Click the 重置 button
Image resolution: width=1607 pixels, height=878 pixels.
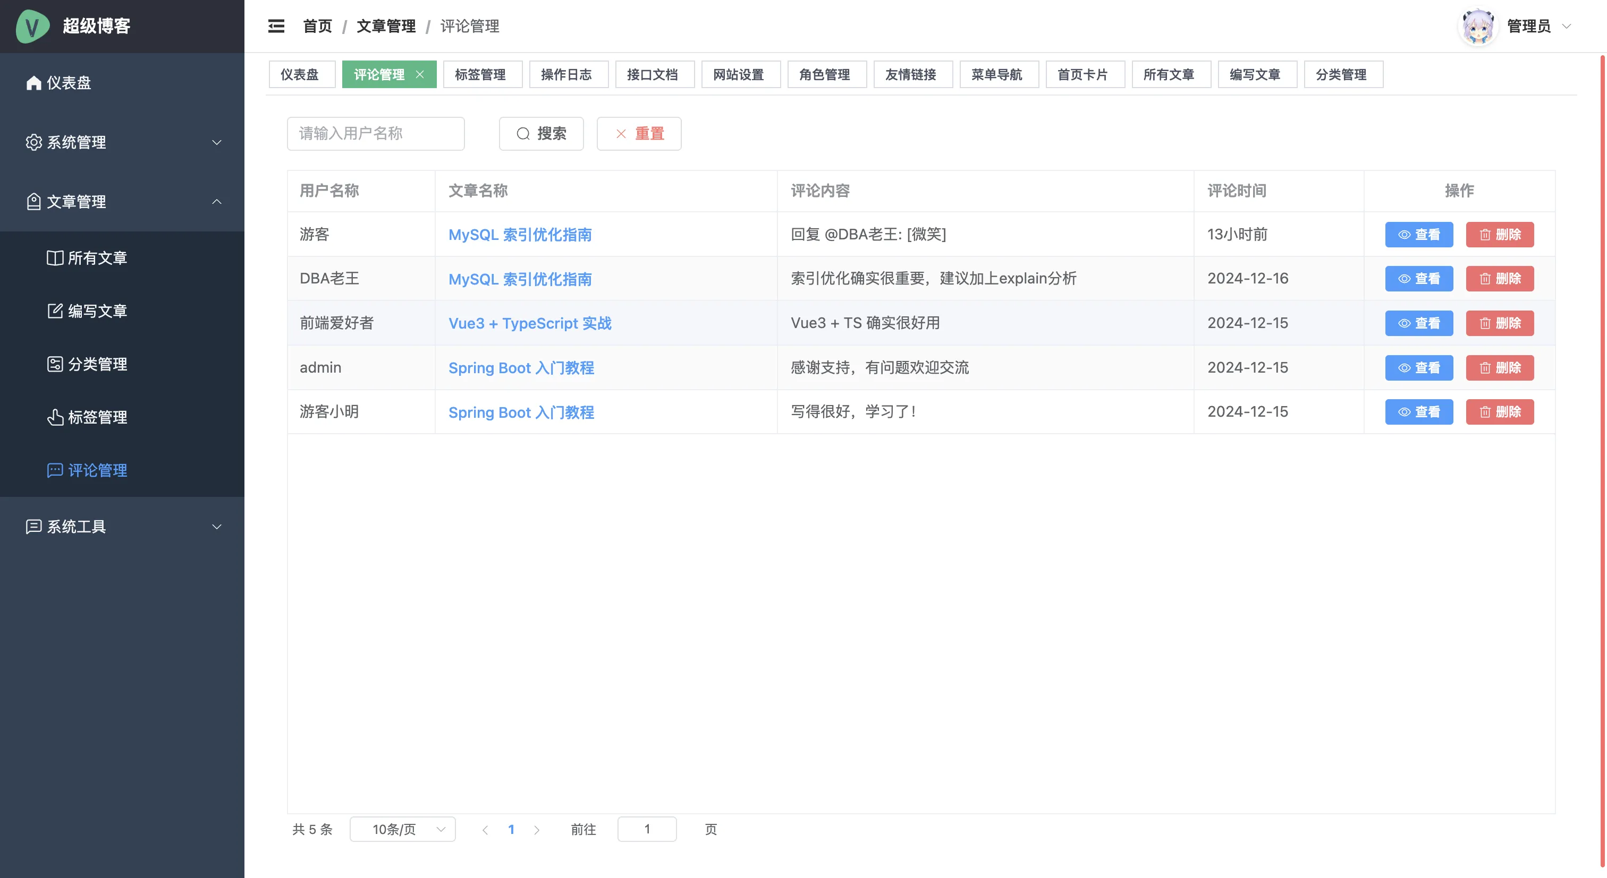coord(639,133)
